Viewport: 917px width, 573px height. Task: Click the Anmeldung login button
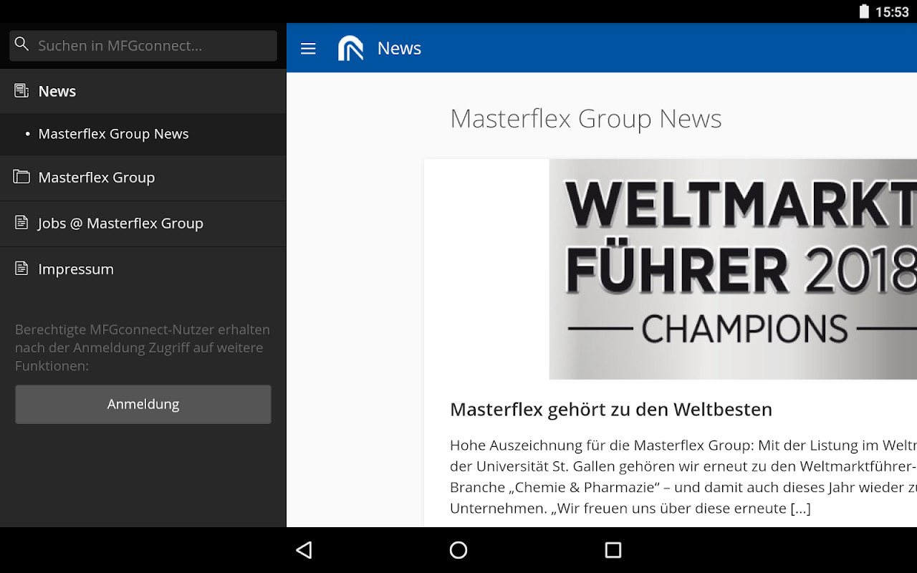pyautogui.click(x=143, y=404)
